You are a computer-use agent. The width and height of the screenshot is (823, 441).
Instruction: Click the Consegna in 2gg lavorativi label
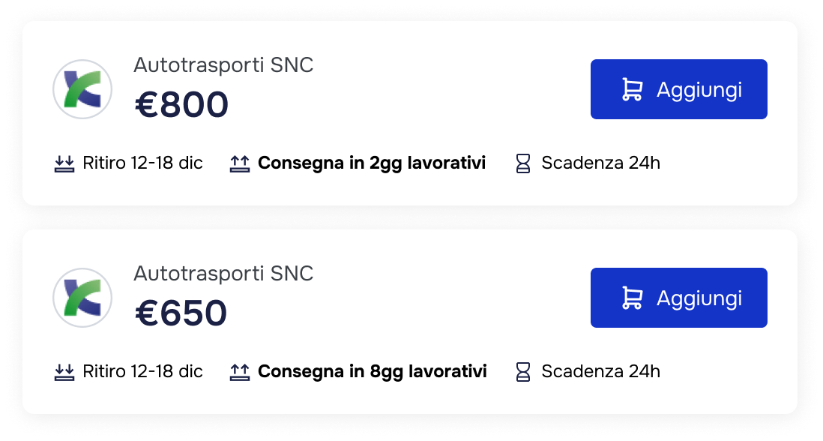[x=371, y=163]
